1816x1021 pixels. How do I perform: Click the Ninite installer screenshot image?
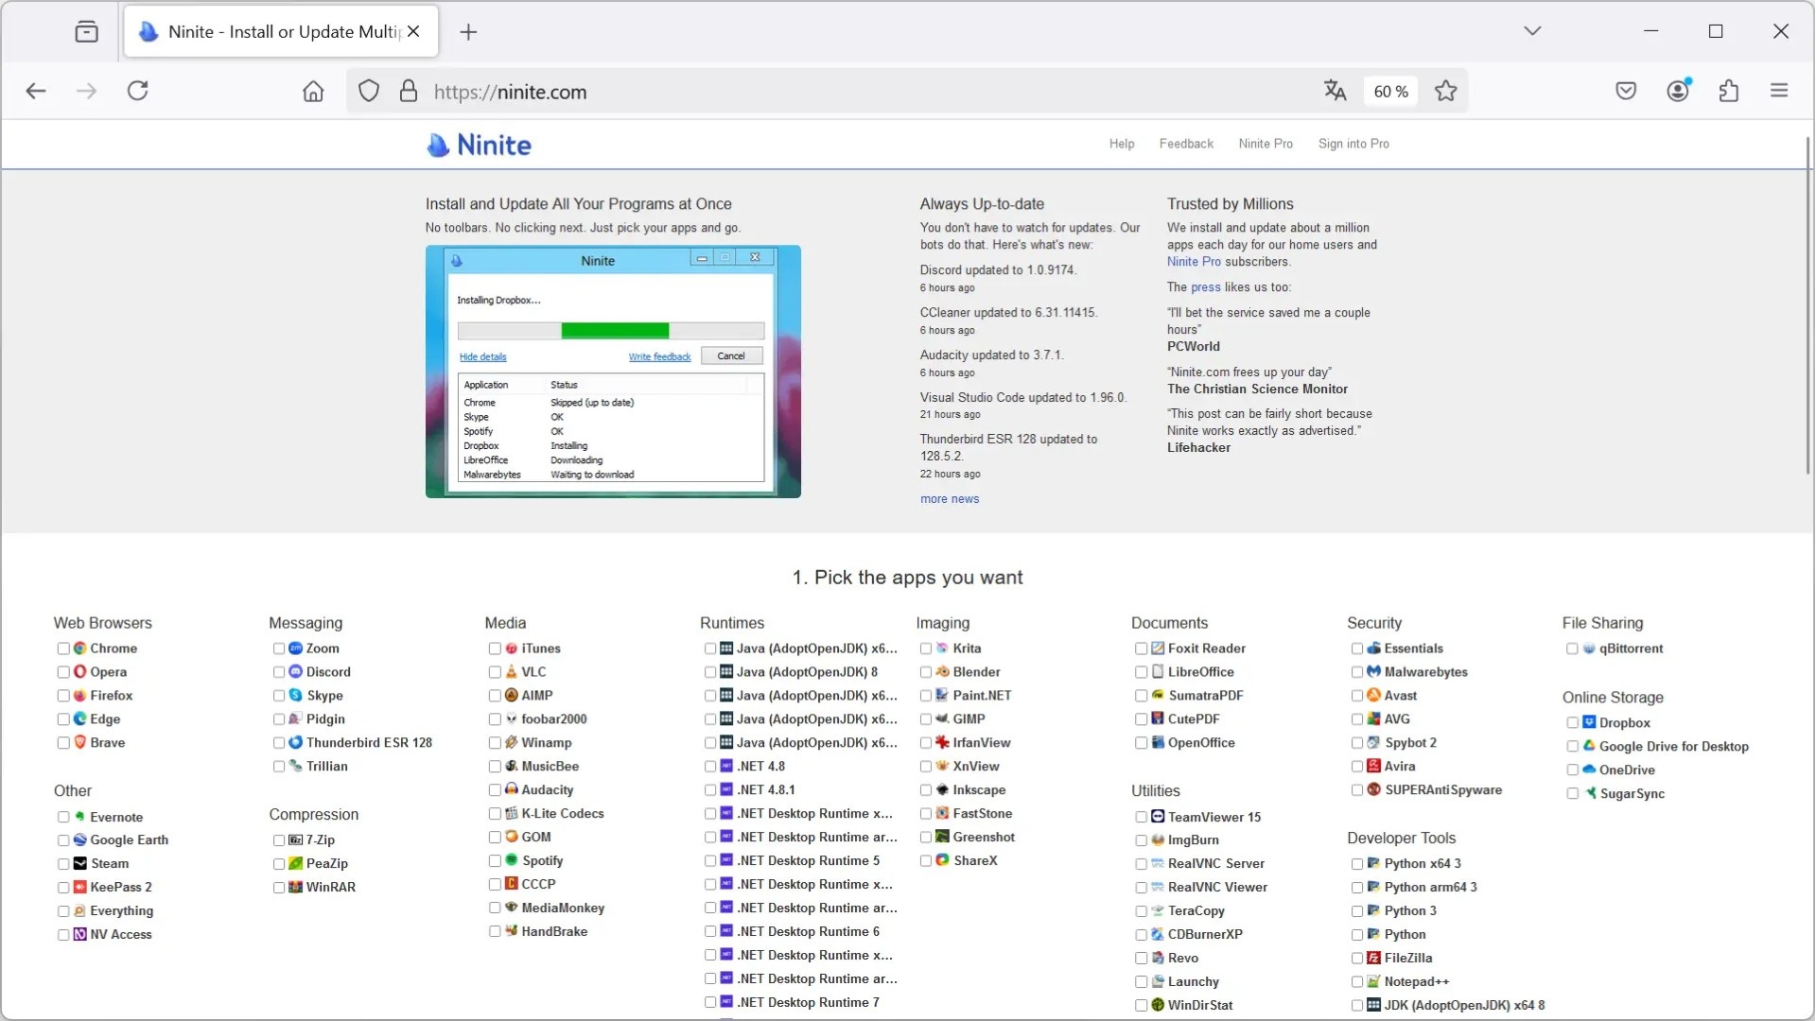pyautogui.click(x=613, y=372)
